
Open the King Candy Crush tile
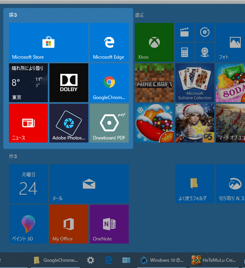(154, 123)
